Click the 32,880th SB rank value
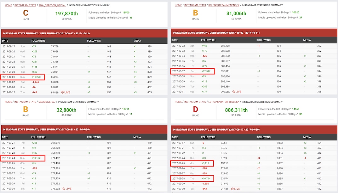The width and height of the screenshot is (338, 193). 66,110
